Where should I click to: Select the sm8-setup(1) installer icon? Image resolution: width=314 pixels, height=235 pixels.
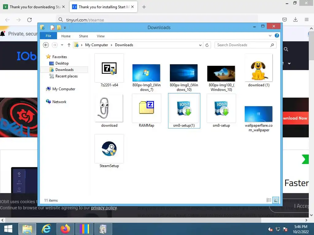point(184,111)
